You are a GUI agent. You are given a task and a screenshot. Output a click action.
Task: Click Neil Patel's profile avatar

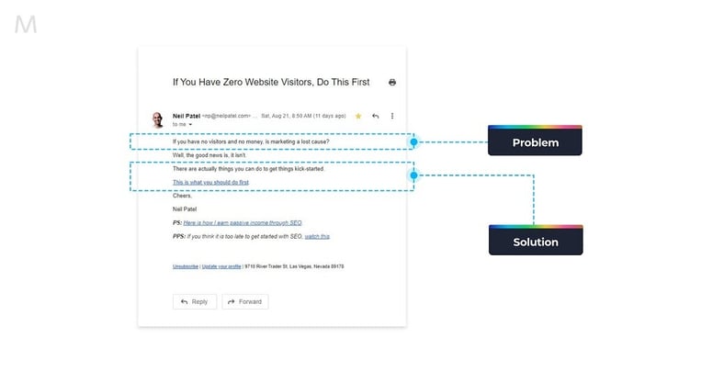158,119
